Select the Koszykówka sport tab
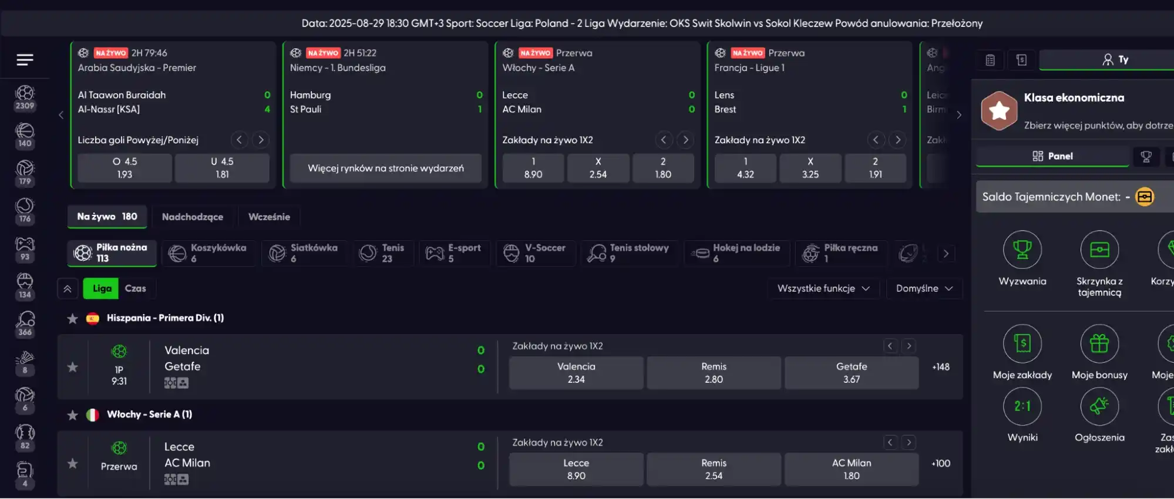This screenshot has height=499, width=1174. tap(208, 253)
